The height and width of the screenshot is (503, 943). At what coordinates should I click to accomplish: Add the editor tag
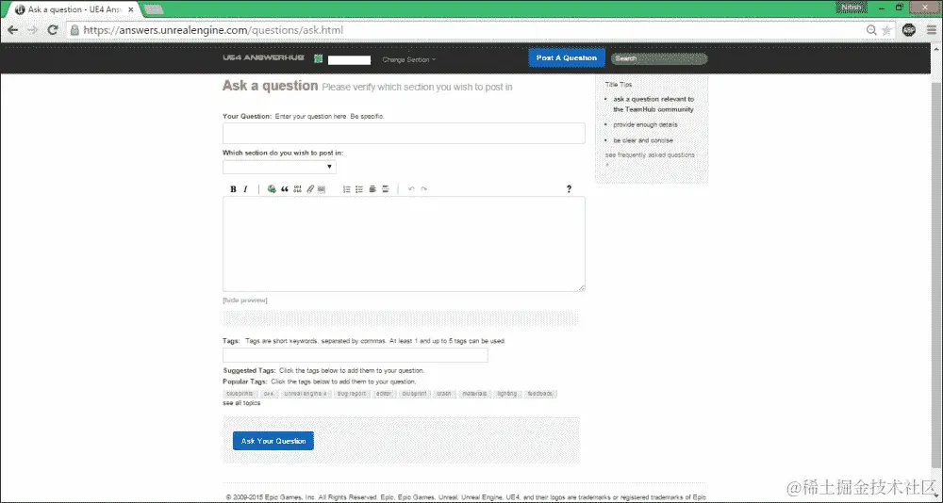pyautogui.click(x=384, y=394)
